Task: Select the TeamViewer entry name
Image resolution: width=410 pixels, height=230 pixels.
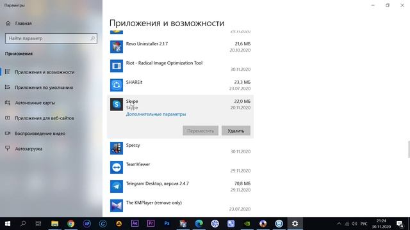Action: pos(138,165)
